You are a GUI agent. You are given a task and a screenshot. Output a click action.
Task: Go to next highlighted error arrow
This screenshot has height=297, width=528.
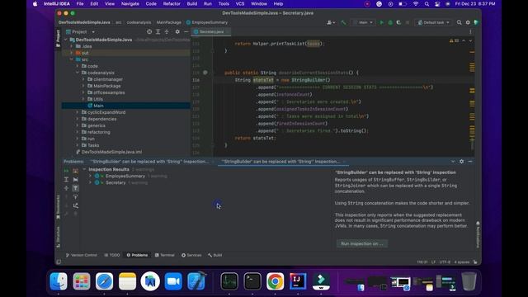click(x=470, y=40)
